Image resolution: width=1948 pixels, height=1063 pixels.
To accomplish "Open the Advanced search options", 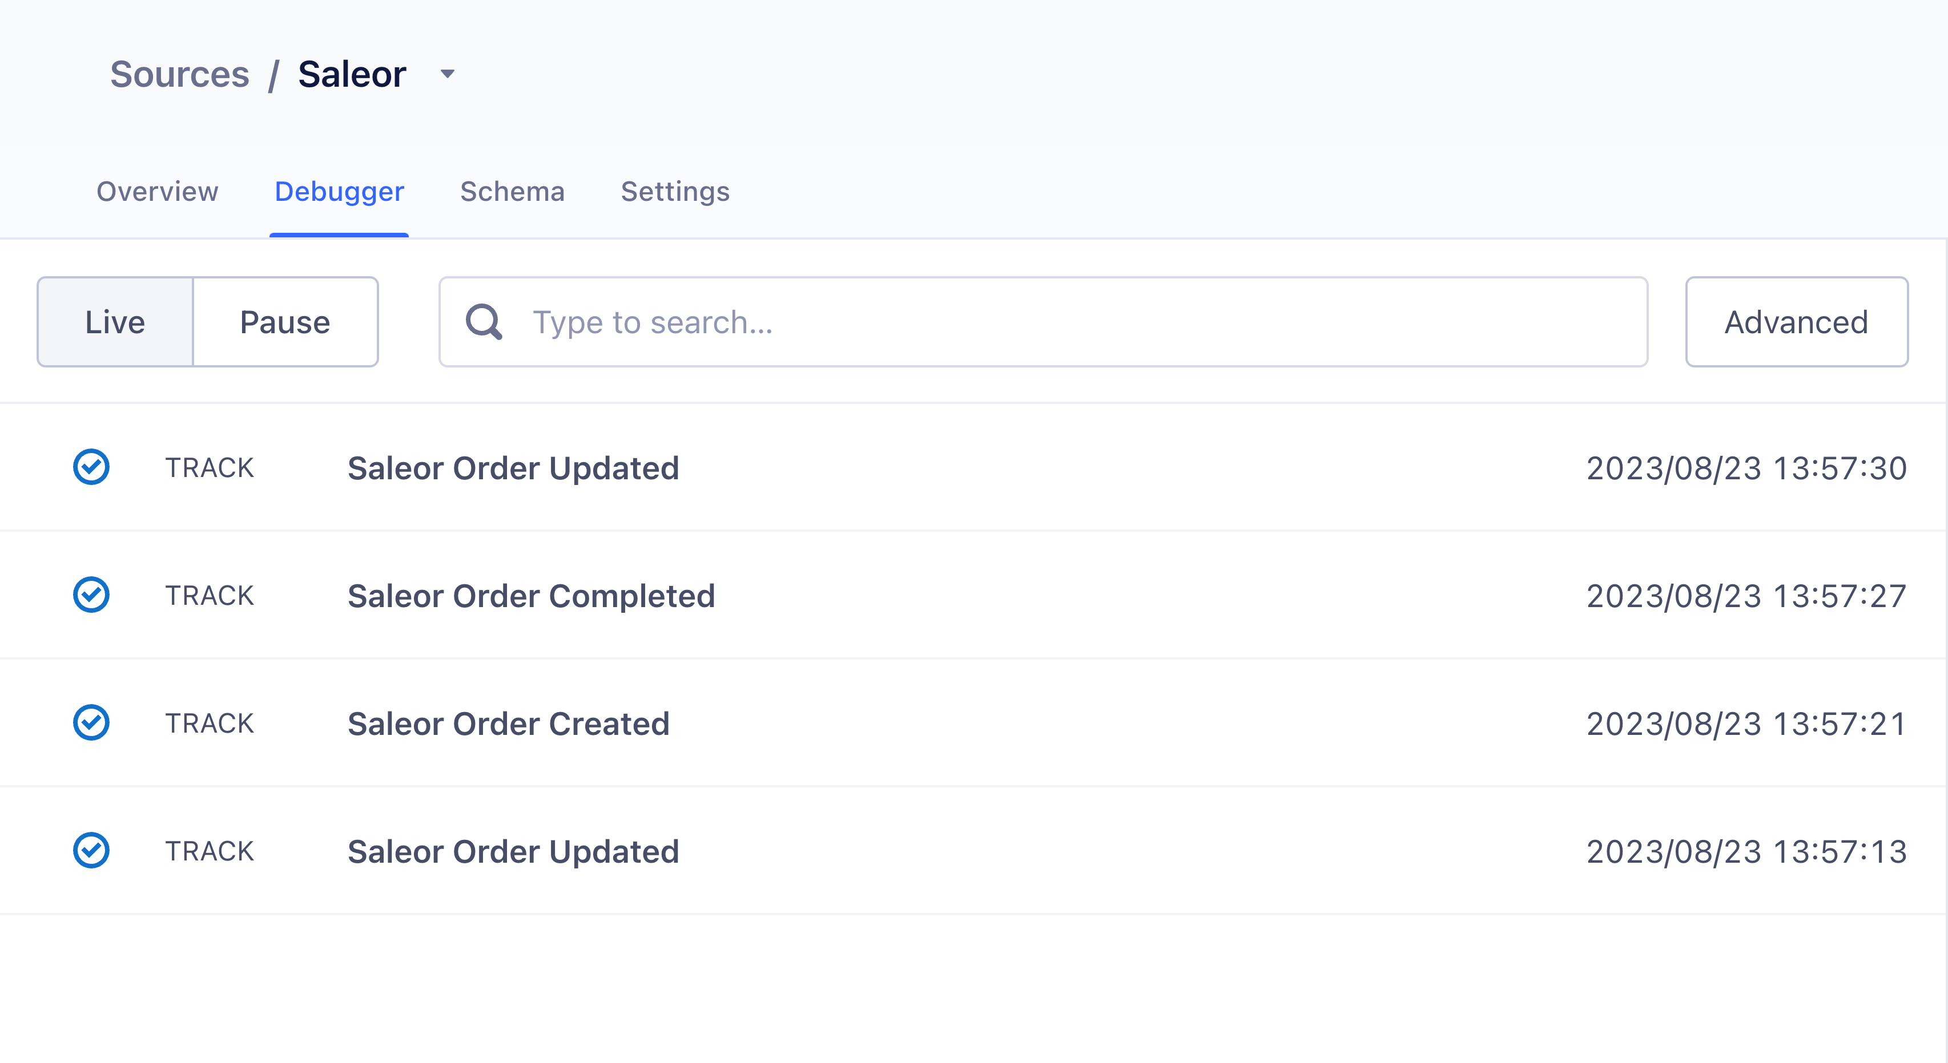I will point(1797,322).
